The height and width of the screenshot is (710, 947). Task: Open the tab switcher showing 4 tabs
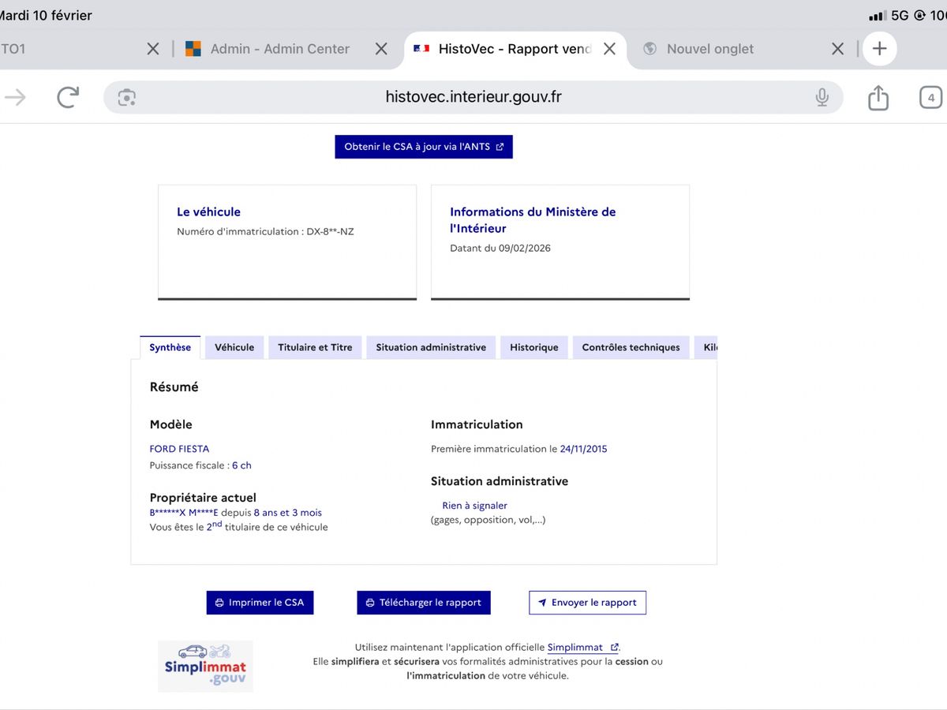(x=930, y=98)
